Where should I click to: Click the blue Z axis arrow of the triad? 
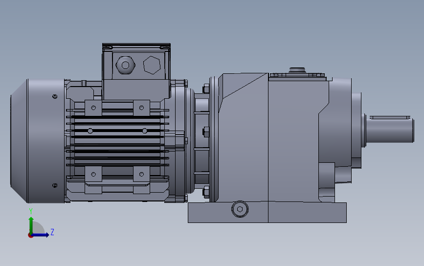click(41, 235)
